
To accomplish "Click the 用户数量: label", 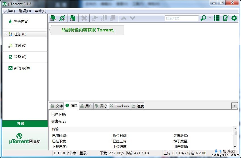I will pyautogui.click(x=181, y=147).
